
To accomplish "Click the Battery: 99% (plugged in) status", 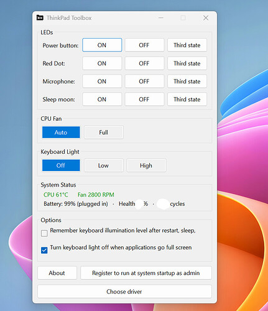I will 76,204.
